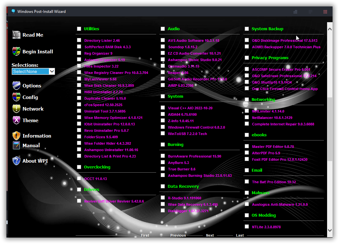Select AOMEI Backupper 7.0.0 Technician Plus entry
Screen dimensions: 339x244
click(286, 47)
